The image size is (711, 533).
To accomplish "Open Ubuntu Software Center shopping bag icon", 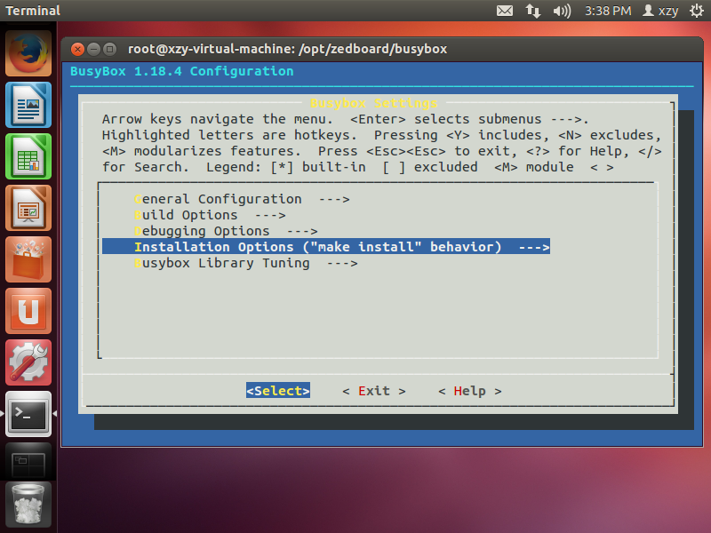I will pos(28,259).
